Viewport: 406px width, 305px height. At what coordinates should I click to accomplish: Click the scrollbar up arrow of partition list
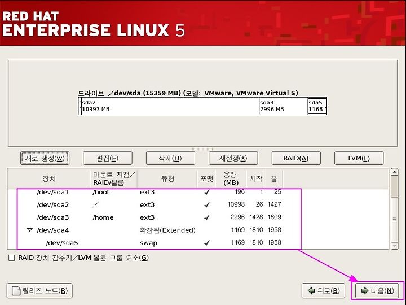[x=394, y=172]
